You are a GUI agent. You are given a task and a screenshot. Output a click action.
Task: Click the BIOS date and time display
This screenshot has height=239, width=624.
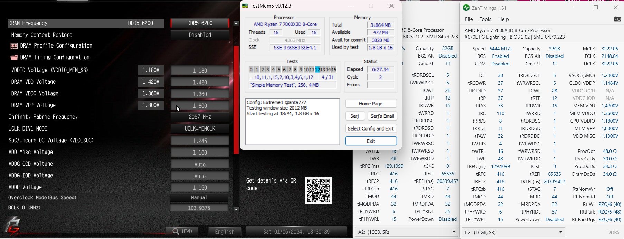point(296,232)
